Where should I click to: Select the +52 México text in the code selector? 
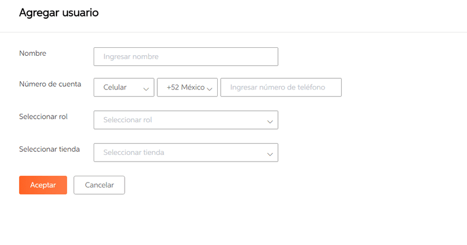pyautogui.click(x=185, y=87)
